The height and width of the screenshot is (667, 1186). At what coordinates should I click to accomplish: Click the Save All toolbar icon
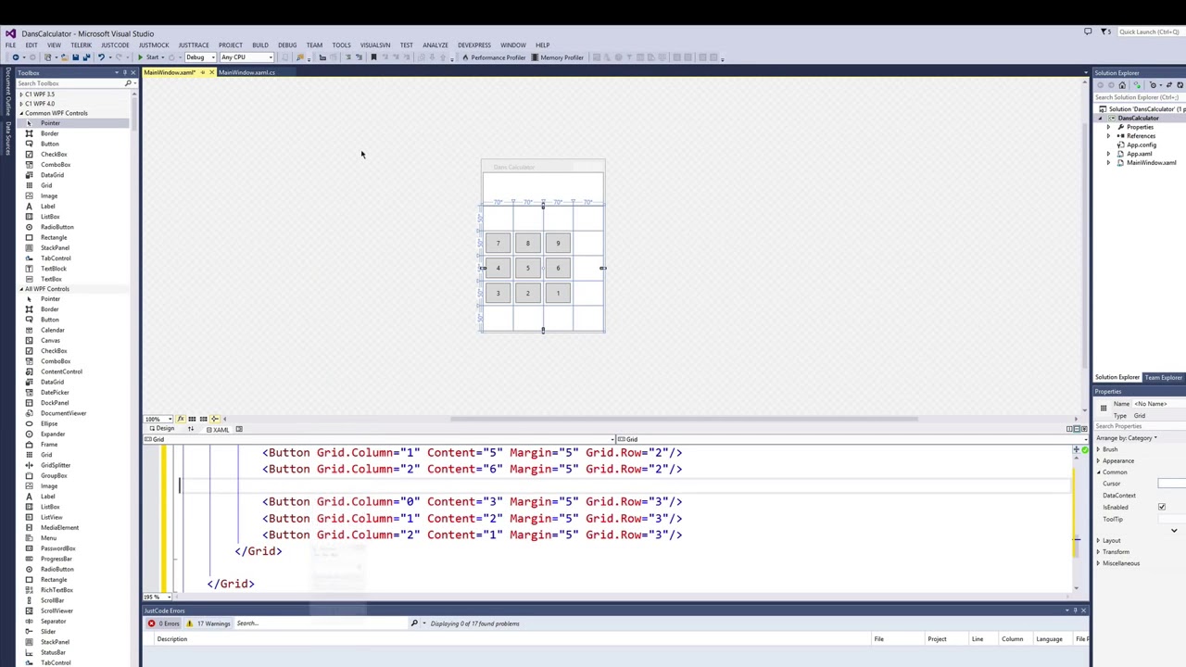point(87,57)
